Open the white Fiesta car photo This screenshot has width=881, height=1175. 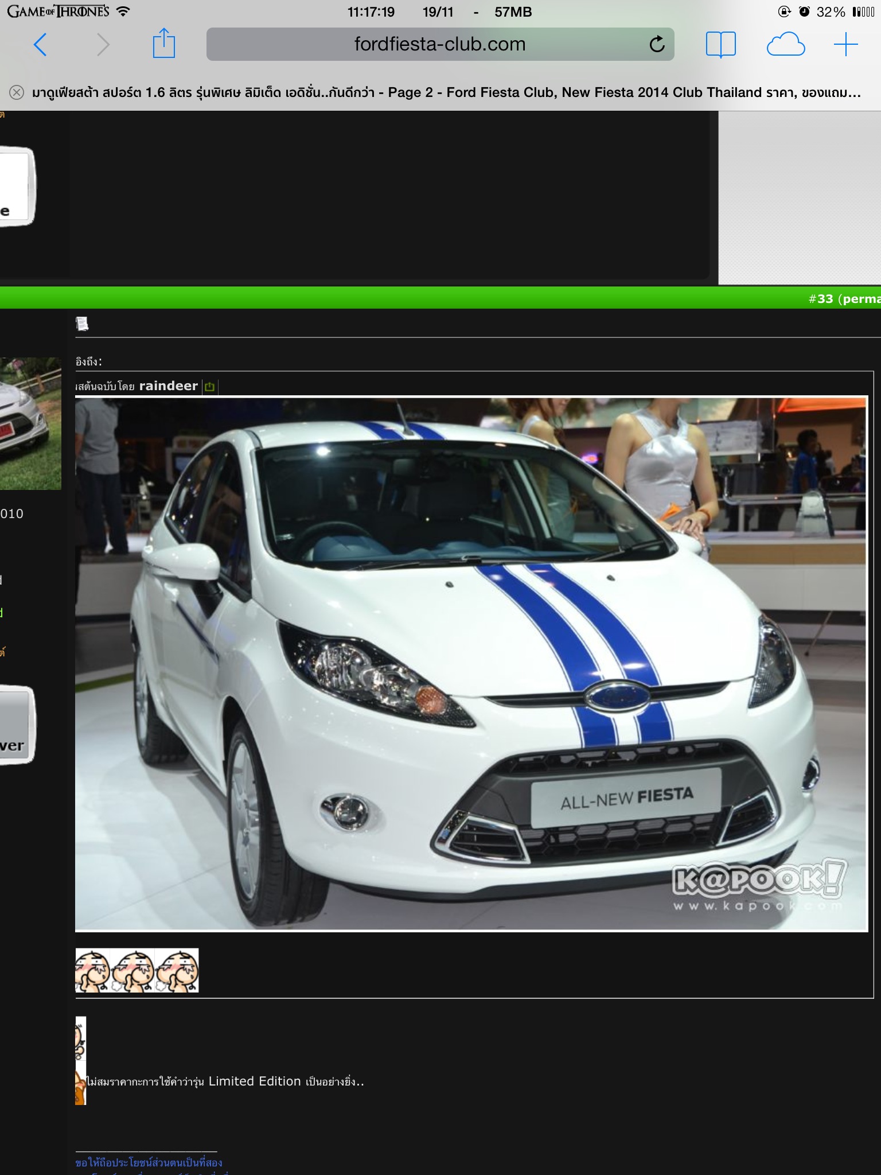pos(471,663)
